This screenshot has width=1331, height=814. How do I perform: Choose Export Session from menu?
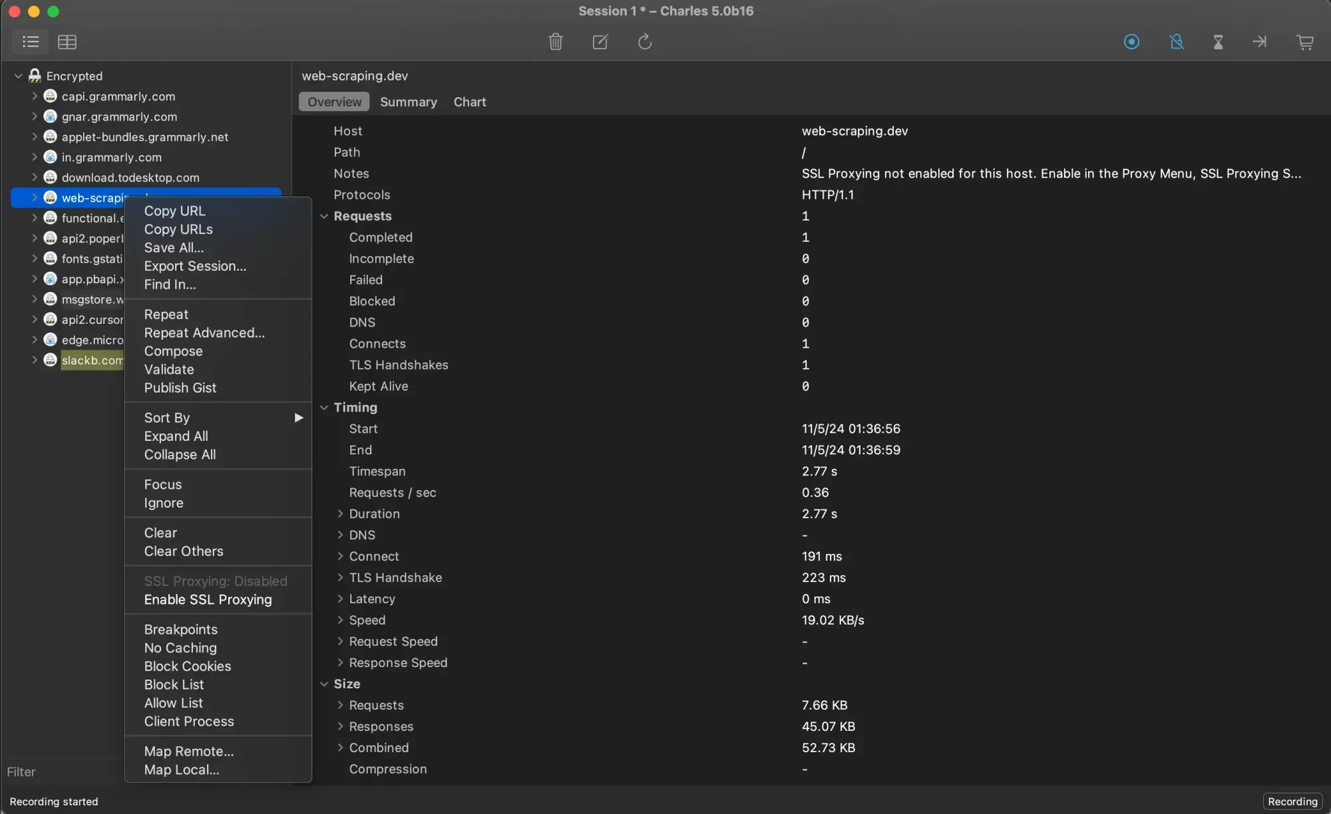click(x=195, y=266)
